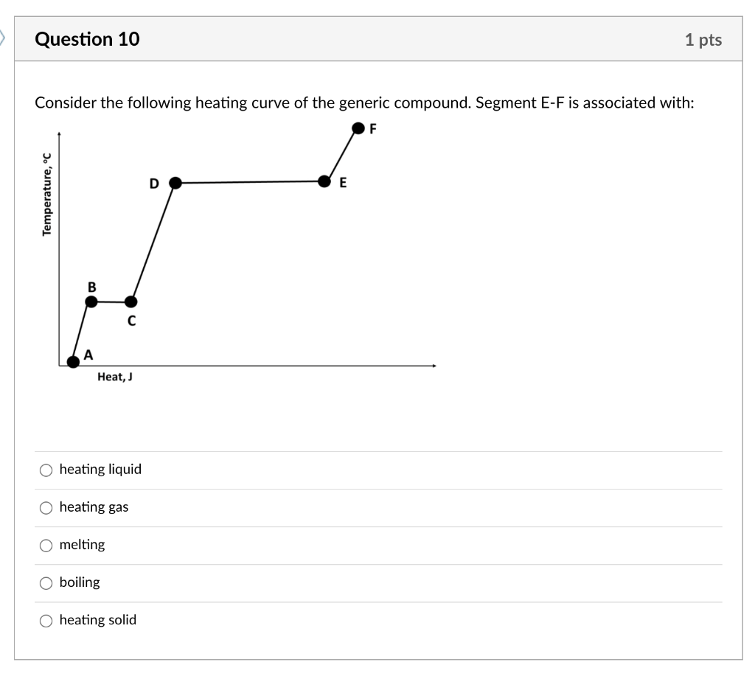Choose the "melting" answer option
This screenshot has width=755, height=679.
point(46,545)
